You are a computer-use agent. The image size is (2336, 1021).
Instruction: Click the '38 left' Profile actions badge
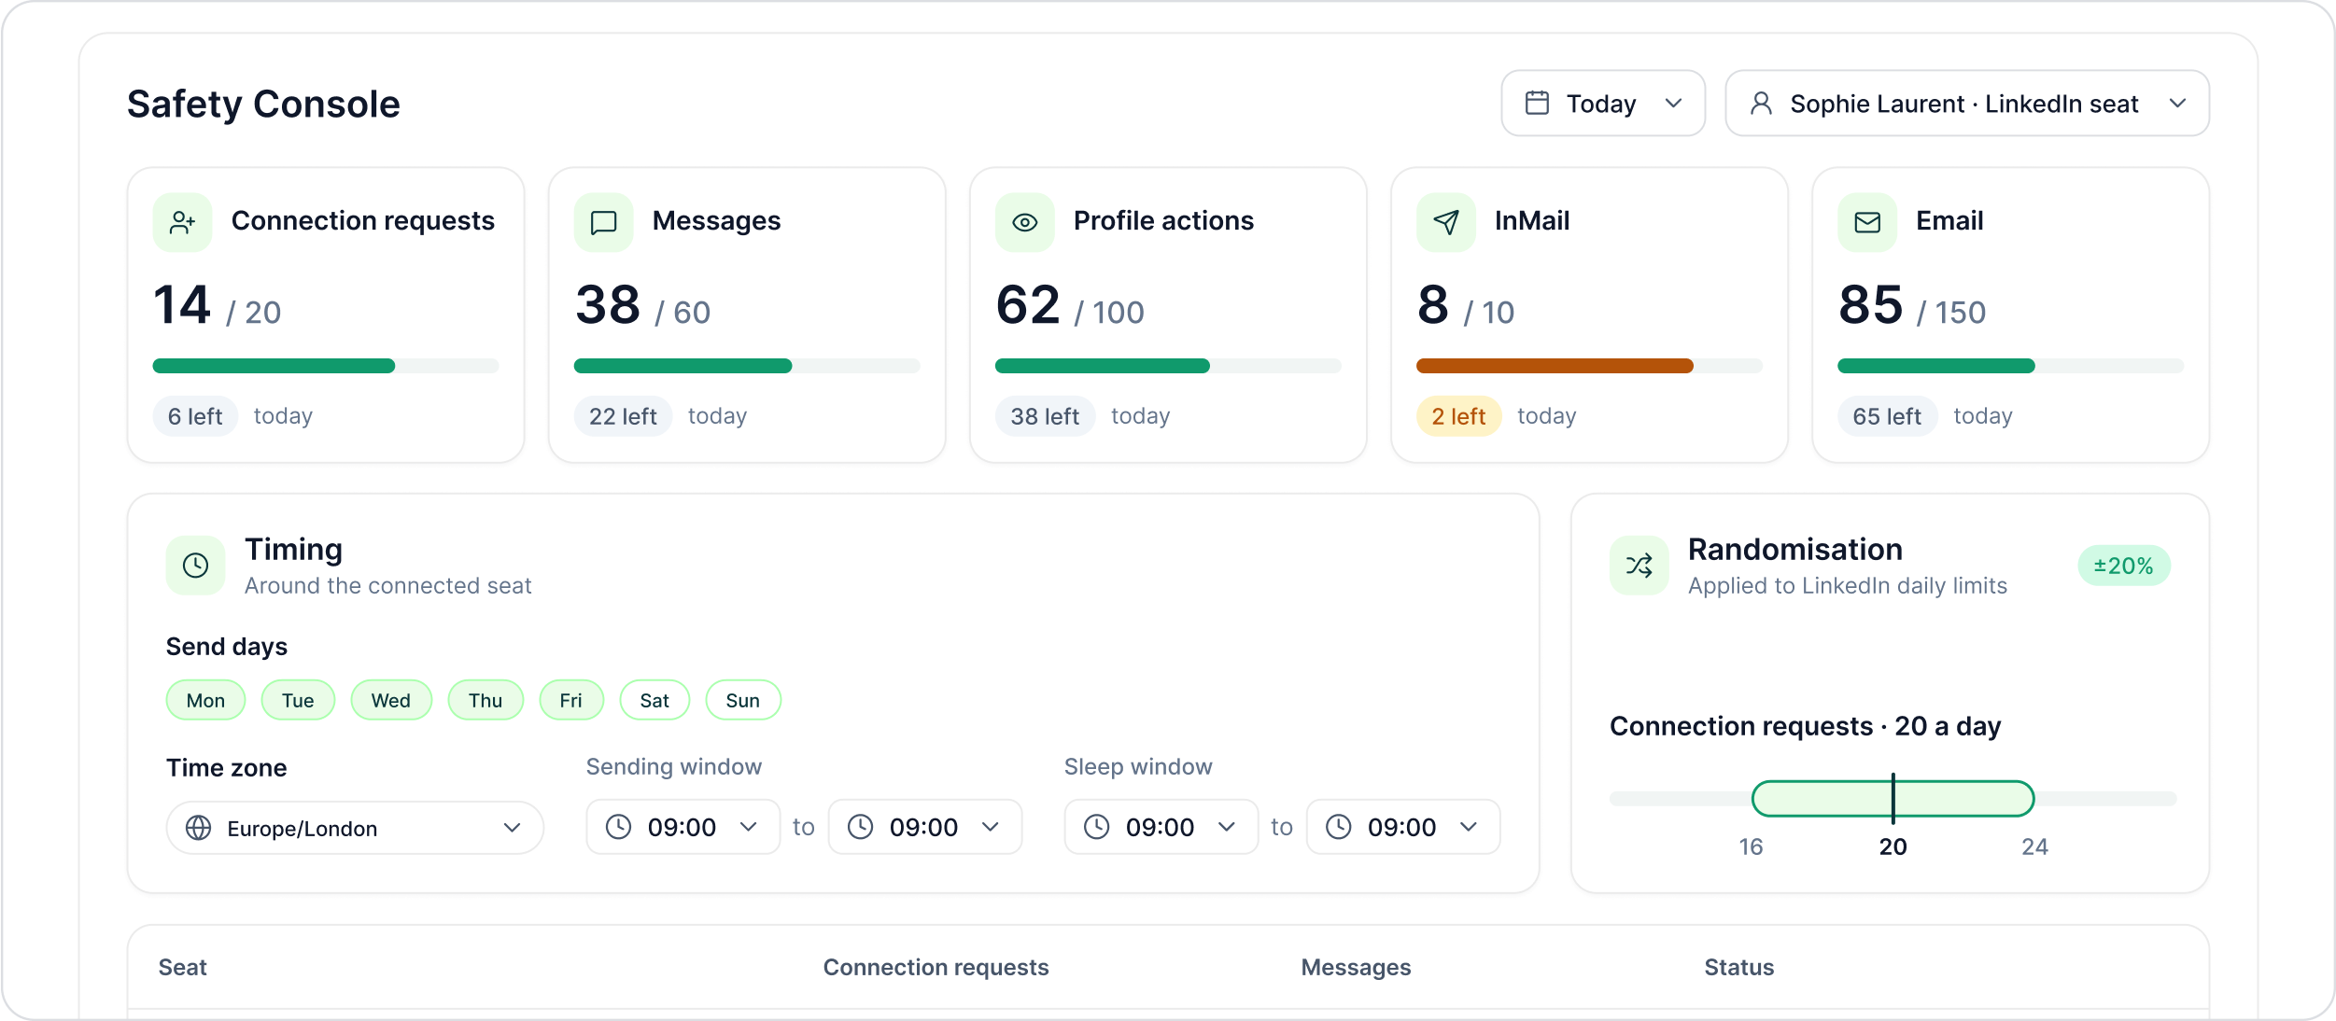click(x=1045, y=416)
